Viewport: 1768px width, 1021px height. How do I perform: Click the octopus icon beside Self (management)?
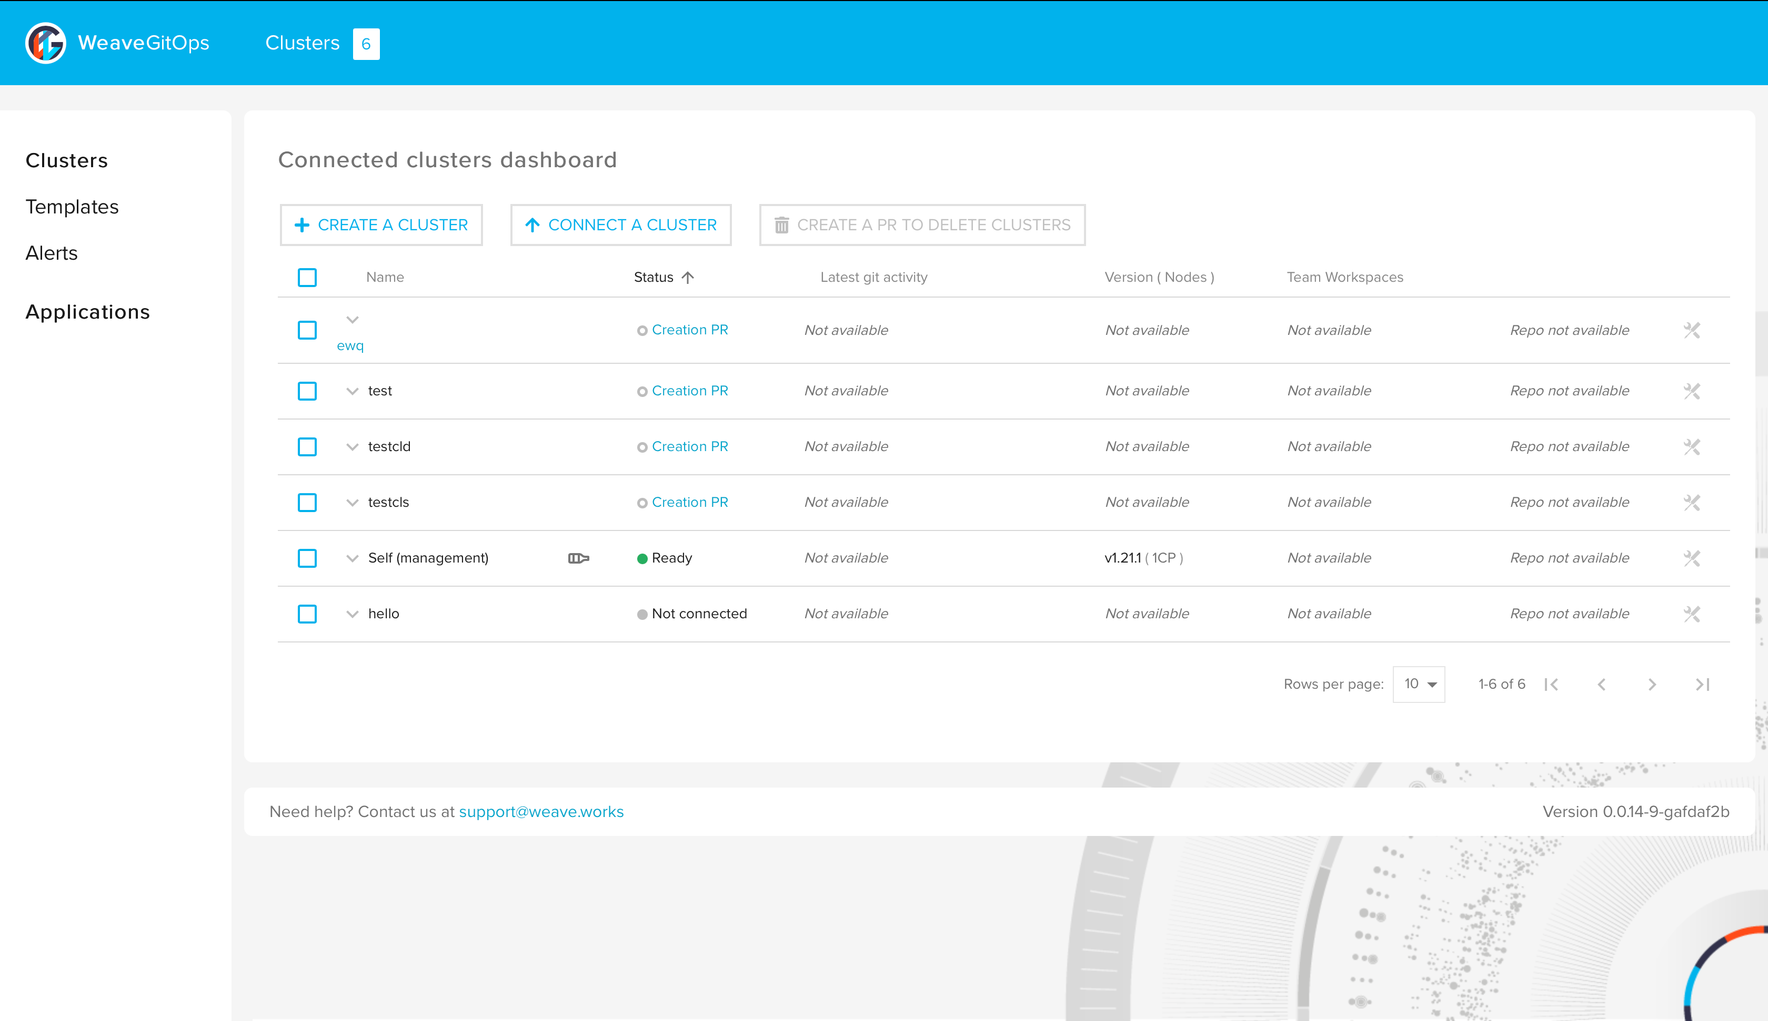tap(578, 558)
